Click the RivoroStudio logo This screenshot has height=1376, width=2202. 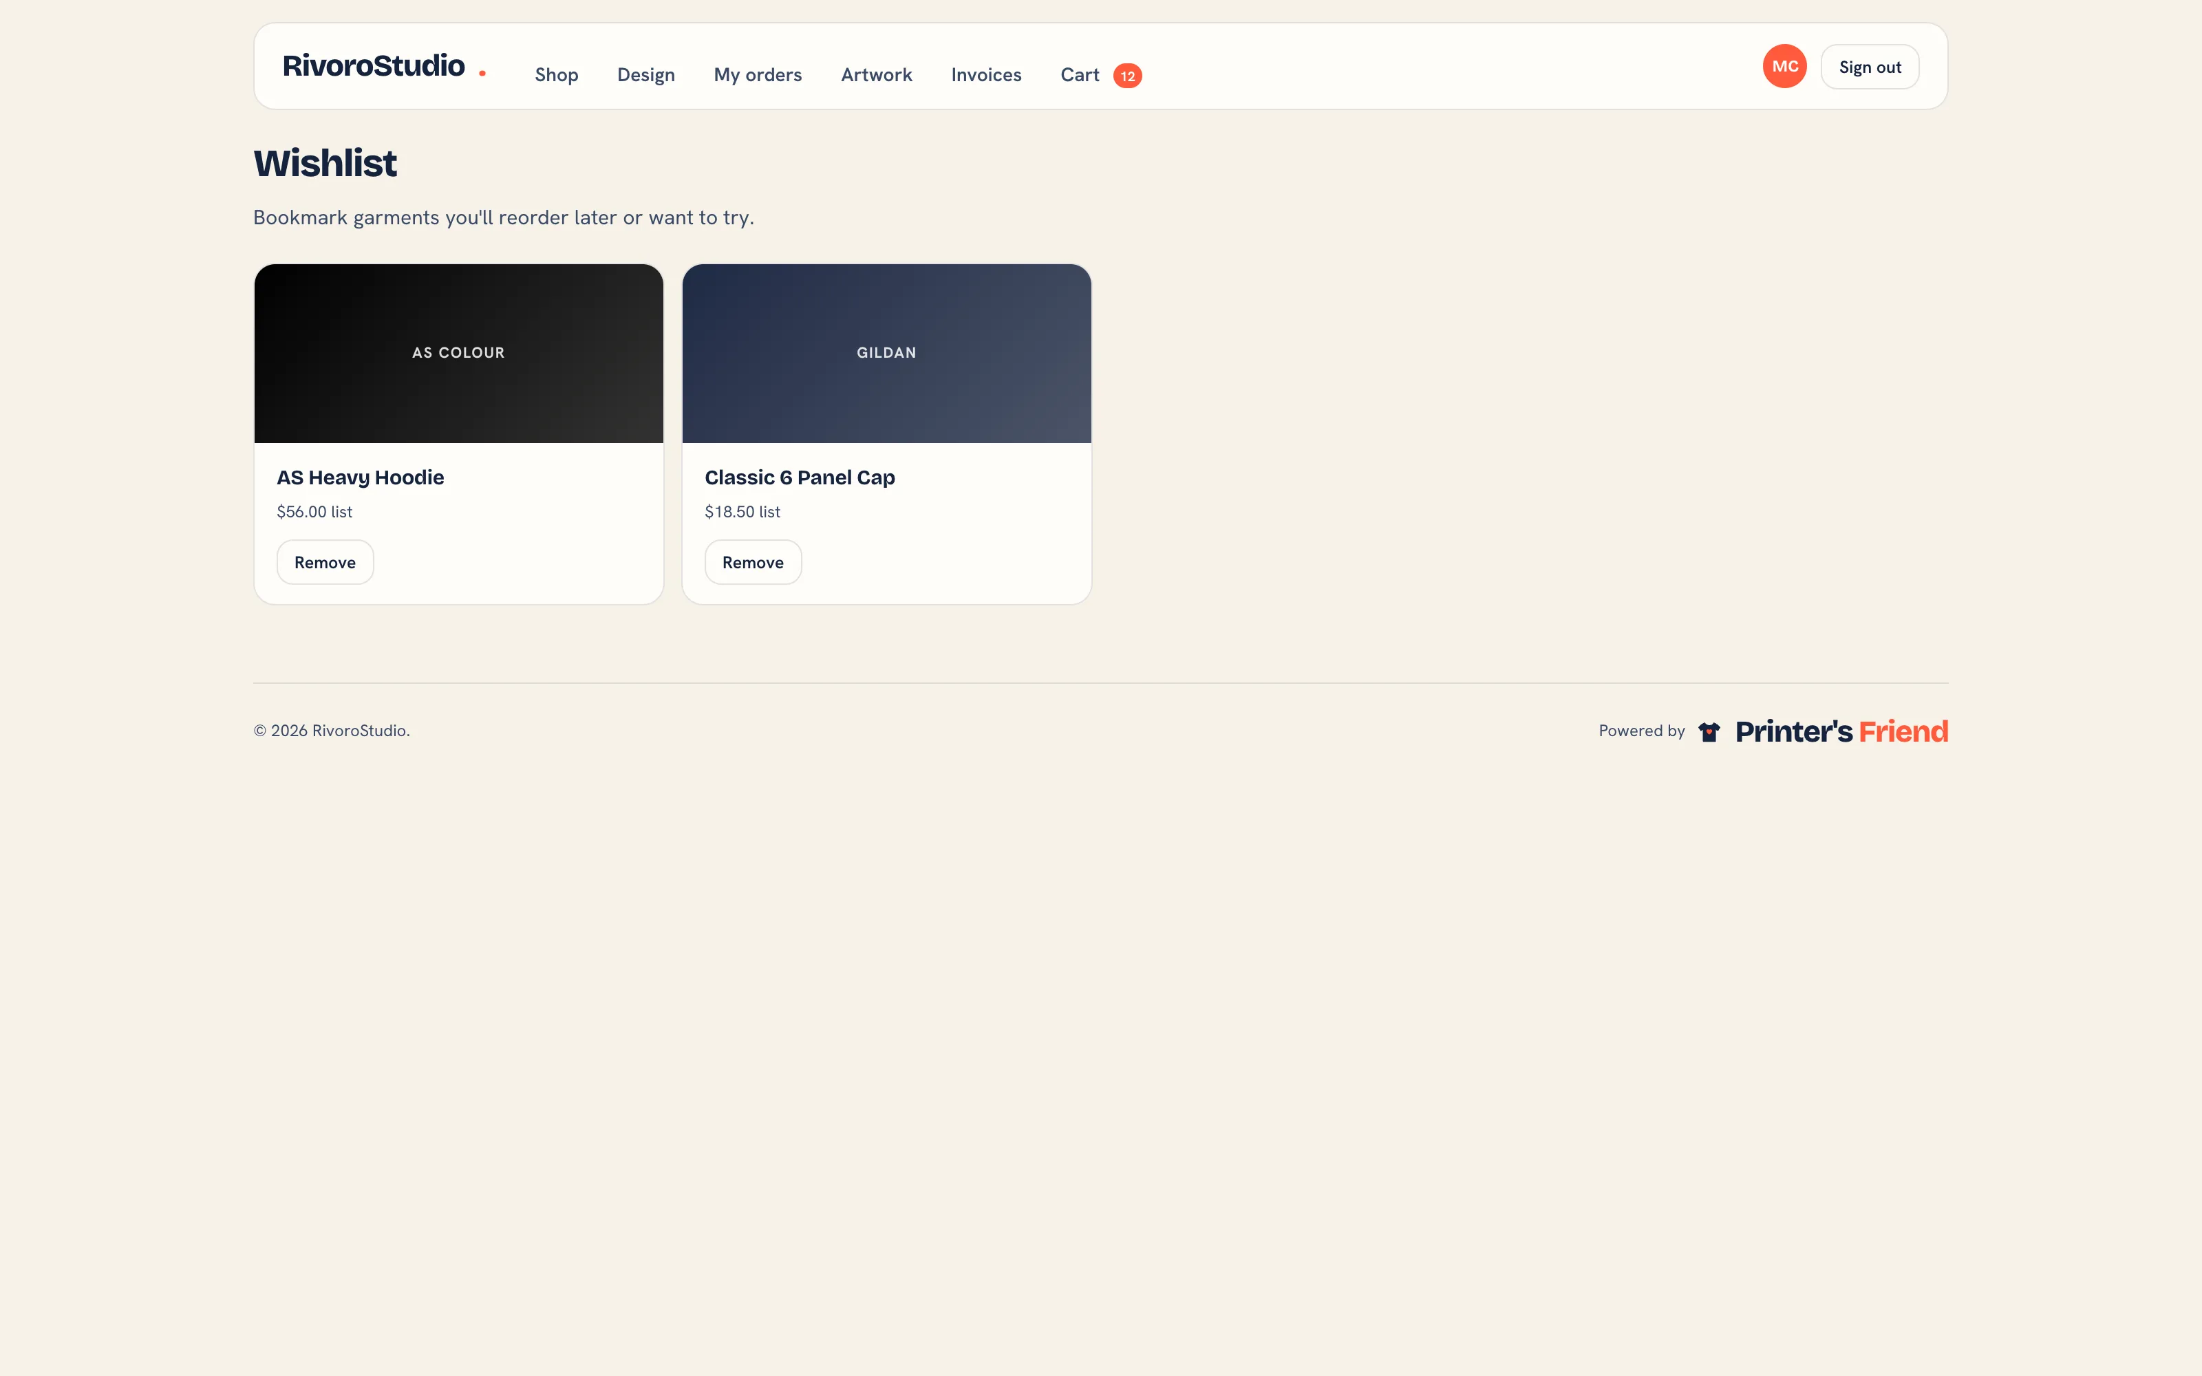coord(384,67)
